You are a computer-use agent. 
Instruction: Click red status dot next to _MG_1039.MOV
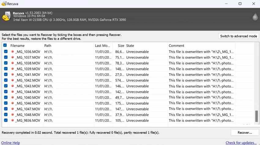click(x=13, y=69)
